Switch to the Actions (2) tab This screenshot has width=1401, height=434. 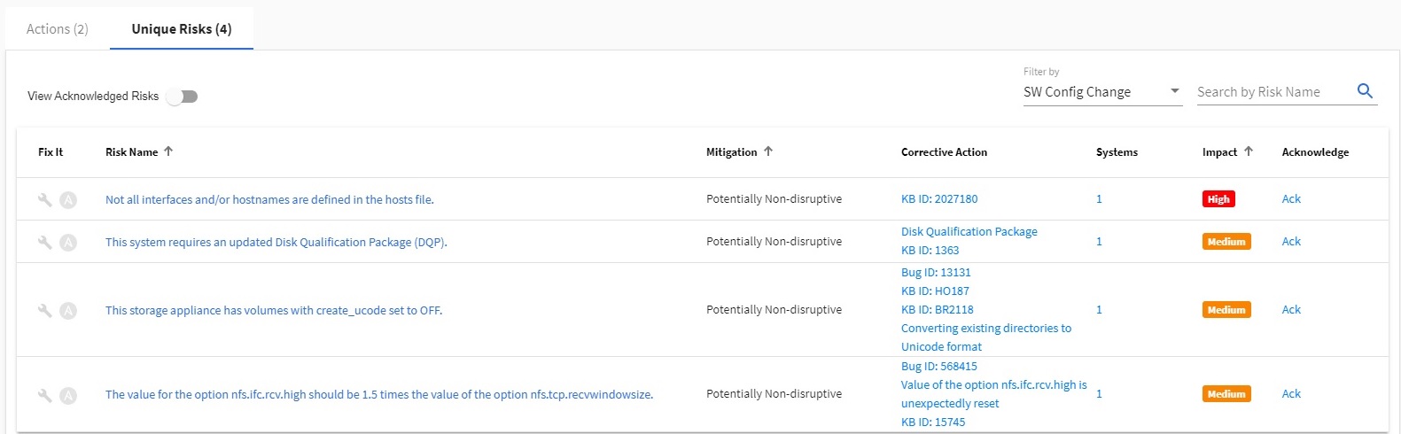pyautogui.click(x=58, y=29)
